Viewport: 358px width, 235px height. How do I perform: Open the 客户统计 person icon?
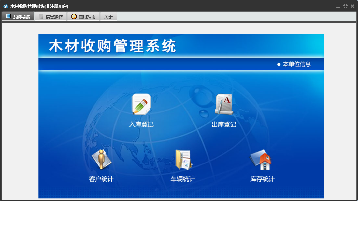point(101,159)
